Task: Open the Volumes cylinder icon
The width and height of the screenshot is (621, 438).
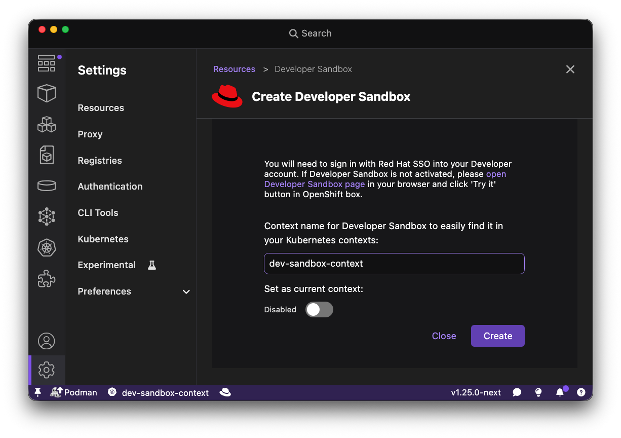Action: (47, 186)
